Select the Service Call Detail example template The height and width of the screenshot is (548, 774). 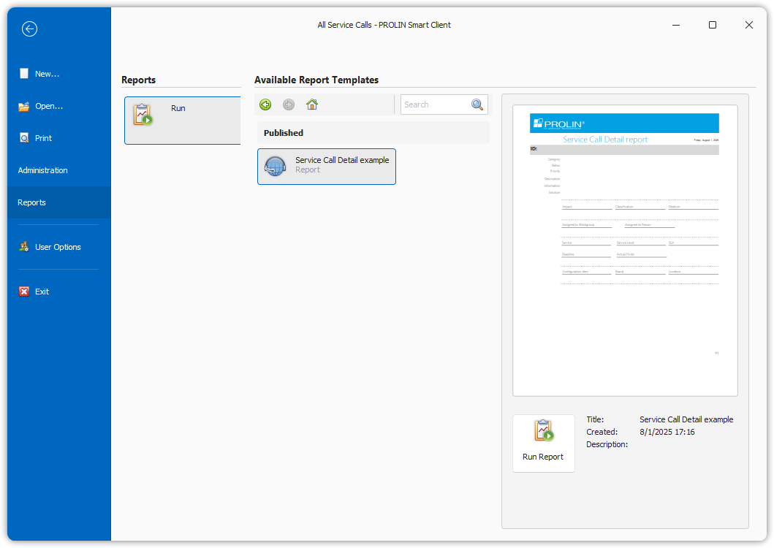[x=327, y=166]
